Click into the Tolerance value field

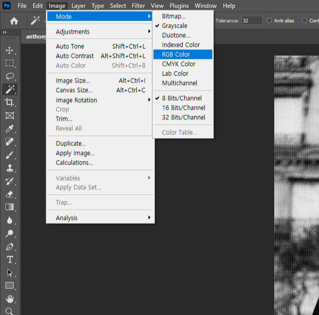[252, 21]
